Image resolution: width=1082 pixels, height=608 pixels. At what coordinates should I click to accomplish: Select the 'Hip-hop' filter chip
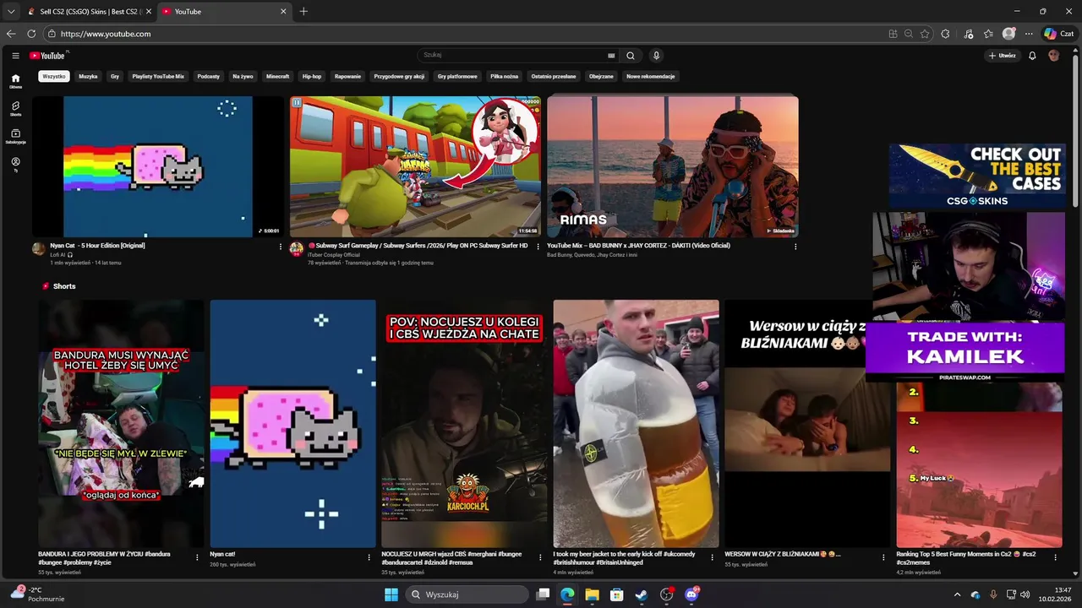coord(312,76)
